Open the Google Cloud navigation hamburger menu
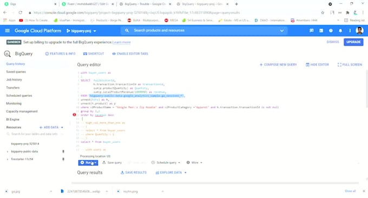The height and width of the screenshot is (198, 368). tap(7, 31)
